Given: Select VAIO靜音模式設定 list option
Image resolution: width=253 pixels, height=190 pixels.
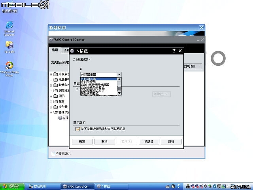Looking at the screenshot, I should pyautogui.click(x=99, y=91).
